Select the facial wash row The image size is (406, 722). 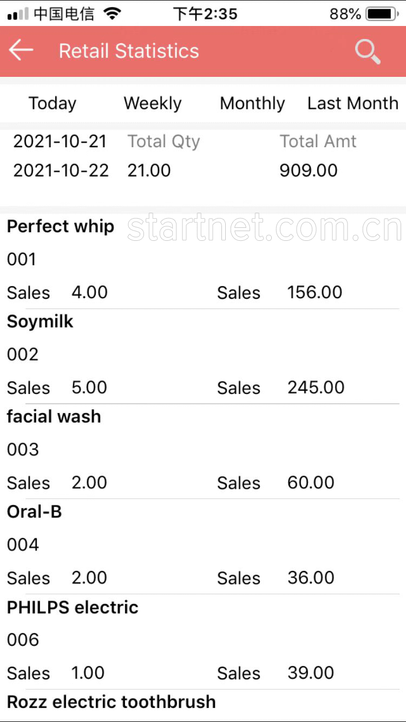[203, 451]
